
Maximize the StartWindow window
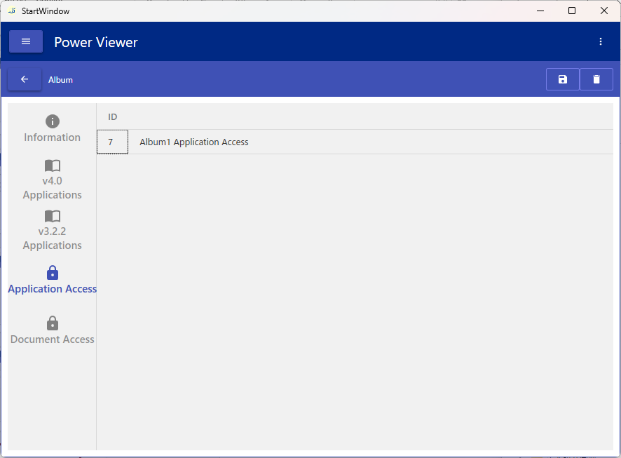(x=572, y=11)
